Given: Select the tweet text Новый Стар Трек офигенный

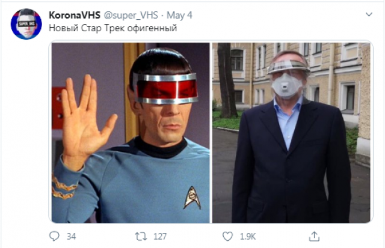Looking at the screenshot, I should point(112,28).
